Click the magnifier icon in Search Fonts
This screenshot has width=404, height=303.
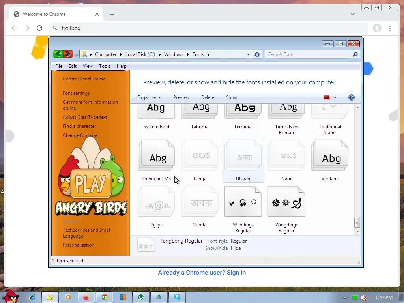pyautogui.click(x=355, y=54)
